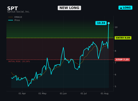The width and height of the screenshot is (138, 101).
Task: Click the 10 y-axis tick label
Action: pyautogui.click(x=116, y=27)
